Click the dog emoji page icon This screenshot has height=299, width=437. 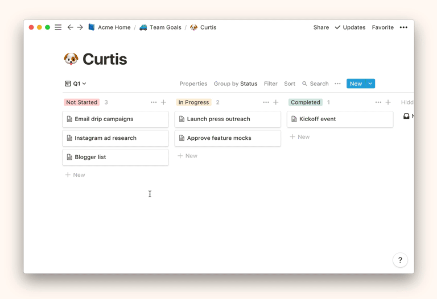coord(71,59)
